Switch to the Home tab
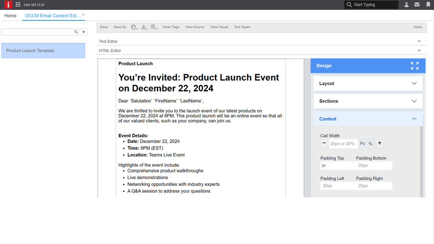The width and height of the screenshot is (434, 244). pos(10,16)
